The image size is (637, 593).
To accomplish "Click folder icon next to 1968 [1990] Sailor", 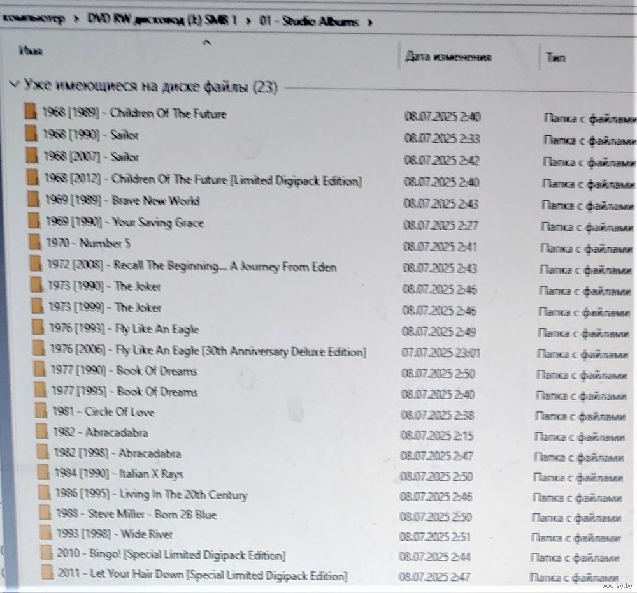I will point(31,133).
